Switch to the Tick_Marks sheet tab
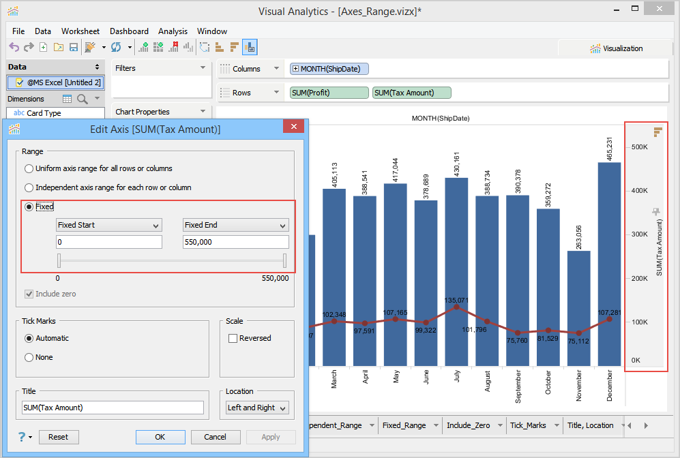680x458 pixels. point(528,425)
